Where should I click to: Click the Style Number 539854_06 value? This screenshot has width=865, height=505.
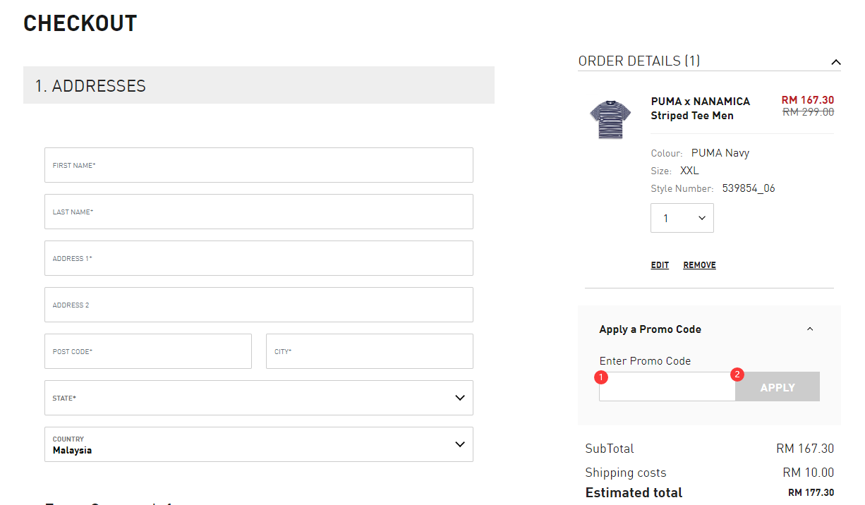pyautogui.click(x=749, y=188)
